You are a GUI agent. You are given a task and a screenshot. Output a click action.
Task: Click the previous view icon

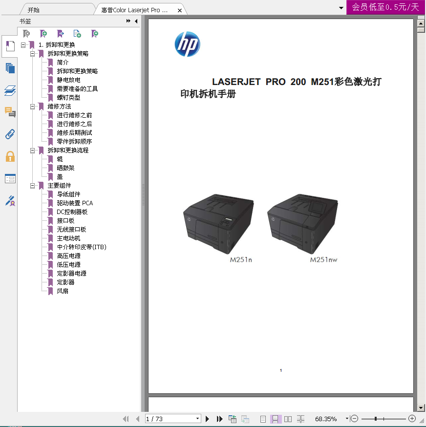(x=233, y=419)
